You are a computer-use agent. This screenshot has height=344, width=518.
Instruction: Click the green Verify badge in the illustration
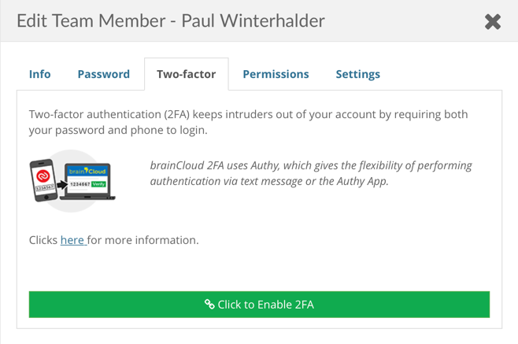coord(98,183)
